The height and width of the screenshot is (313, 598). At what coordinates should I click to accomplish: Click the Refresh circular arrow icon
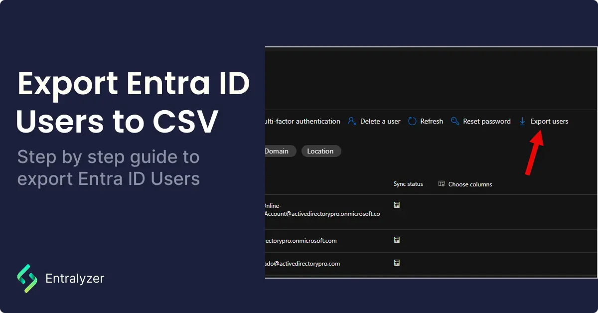[412, 121]
